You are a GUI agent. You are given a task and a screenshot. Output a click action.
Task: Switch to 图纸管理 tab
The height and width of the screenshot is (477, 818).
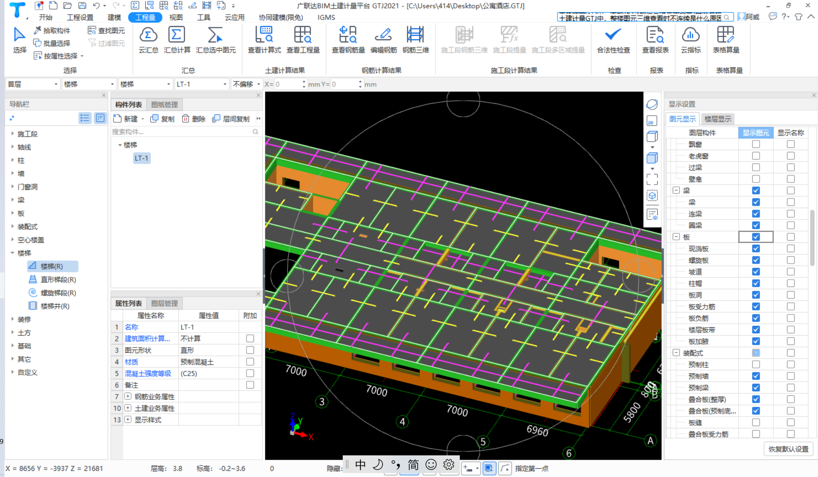[x=164, y=105]
